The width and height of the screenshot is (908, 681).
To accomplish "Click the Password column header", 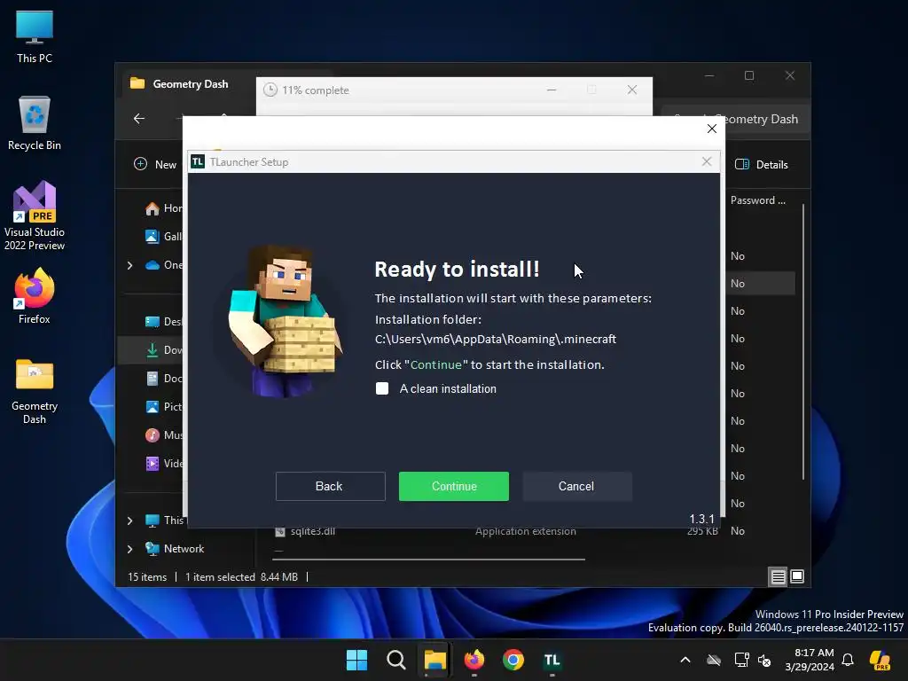I will [757, 200].
